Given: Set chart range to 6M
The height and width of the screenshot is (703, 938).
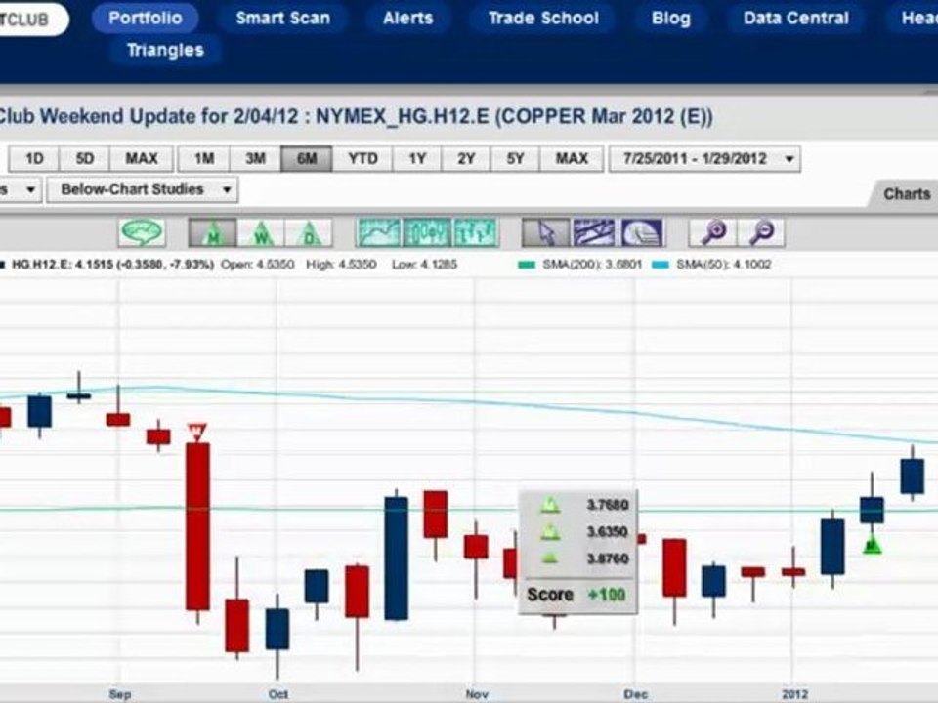Looking at the screenshot, I should pos(306,159).
